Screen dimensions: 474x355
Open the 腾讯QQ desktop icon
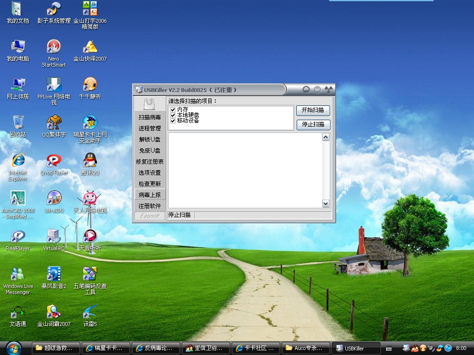90,161
